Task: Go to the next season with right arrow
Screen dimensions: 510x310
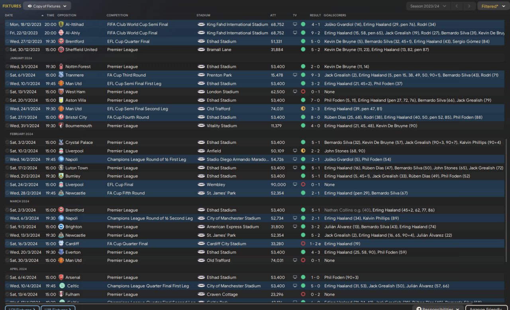Action: pyautogui.click(x=470, y=6)
